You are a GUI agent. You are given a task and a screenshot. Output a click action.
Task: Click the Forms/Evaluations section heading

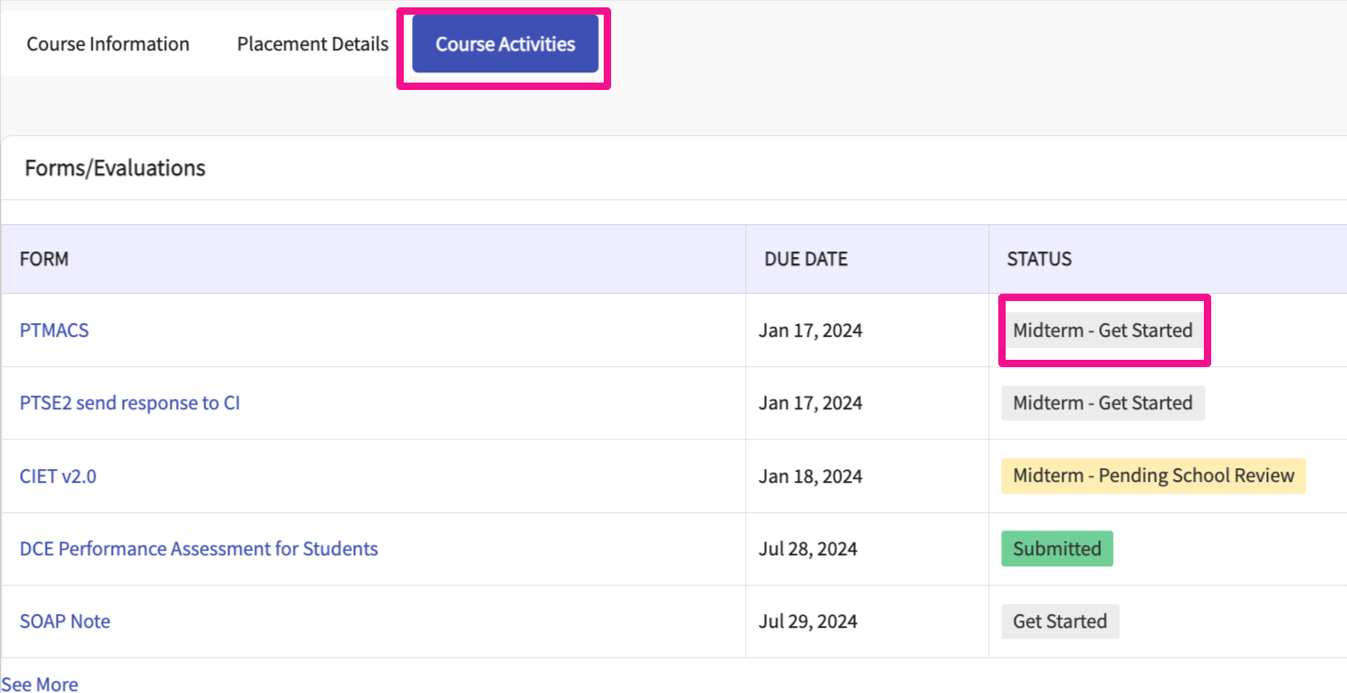pos(115,168)
